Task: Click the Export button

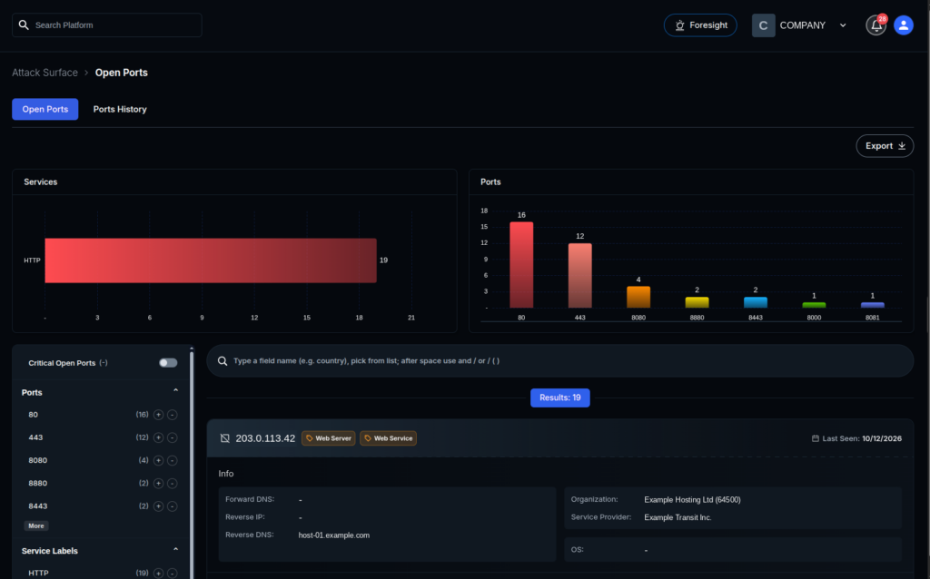Action: coord(885,146)
